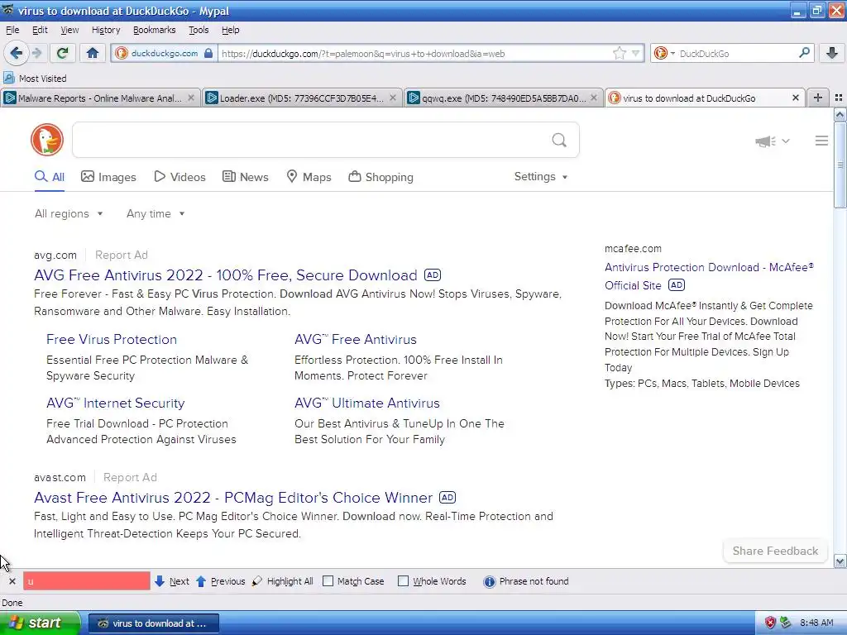Open AVG Free Antivirus sublink
Image resolution: width=847 pixels, height=635 pixels.
tap(356, 340)
